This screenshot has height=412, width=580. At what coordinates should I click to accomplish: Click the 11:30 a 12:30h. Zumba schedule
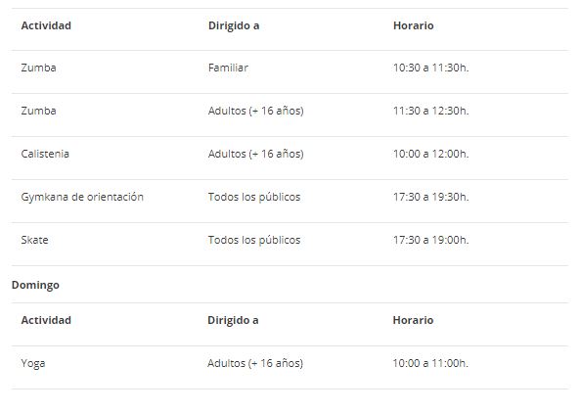coord(430,111)
